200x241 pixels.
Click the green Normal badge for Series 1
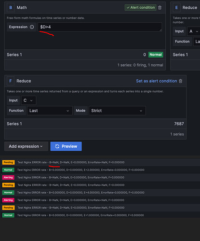coord(156,55)
